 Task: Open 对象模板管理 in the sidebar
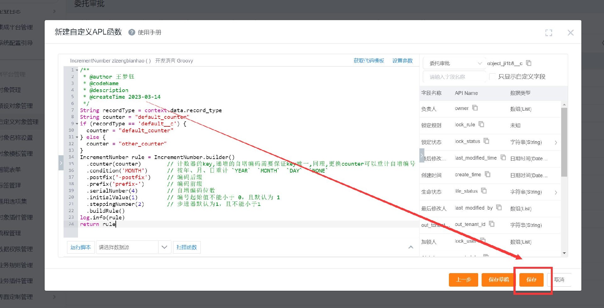pyautogui.click(x=16, y=154)
